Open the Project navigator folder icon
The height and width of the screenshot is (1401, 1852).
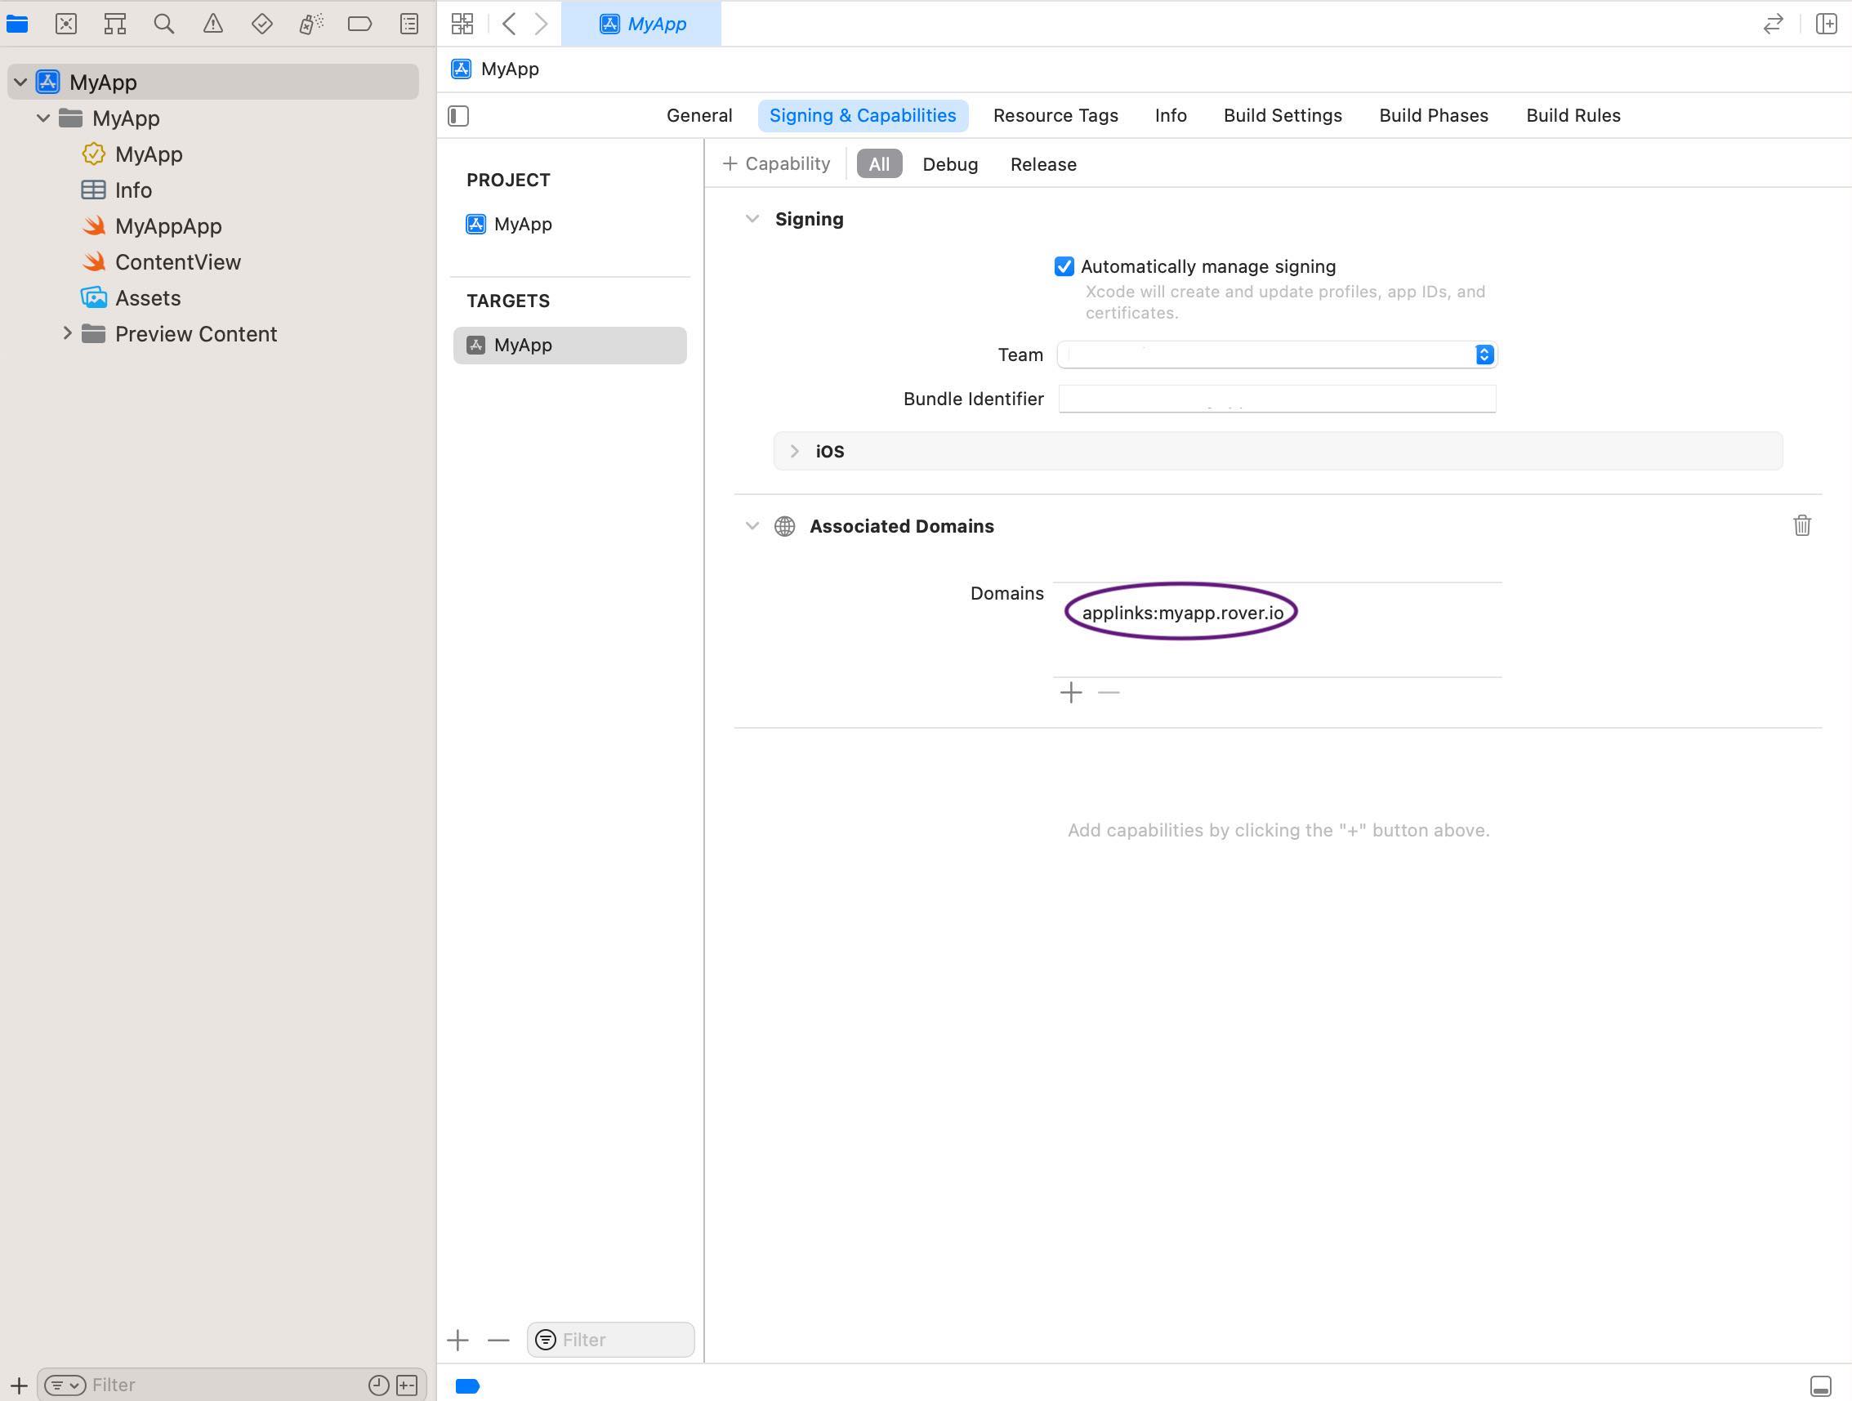16,24
